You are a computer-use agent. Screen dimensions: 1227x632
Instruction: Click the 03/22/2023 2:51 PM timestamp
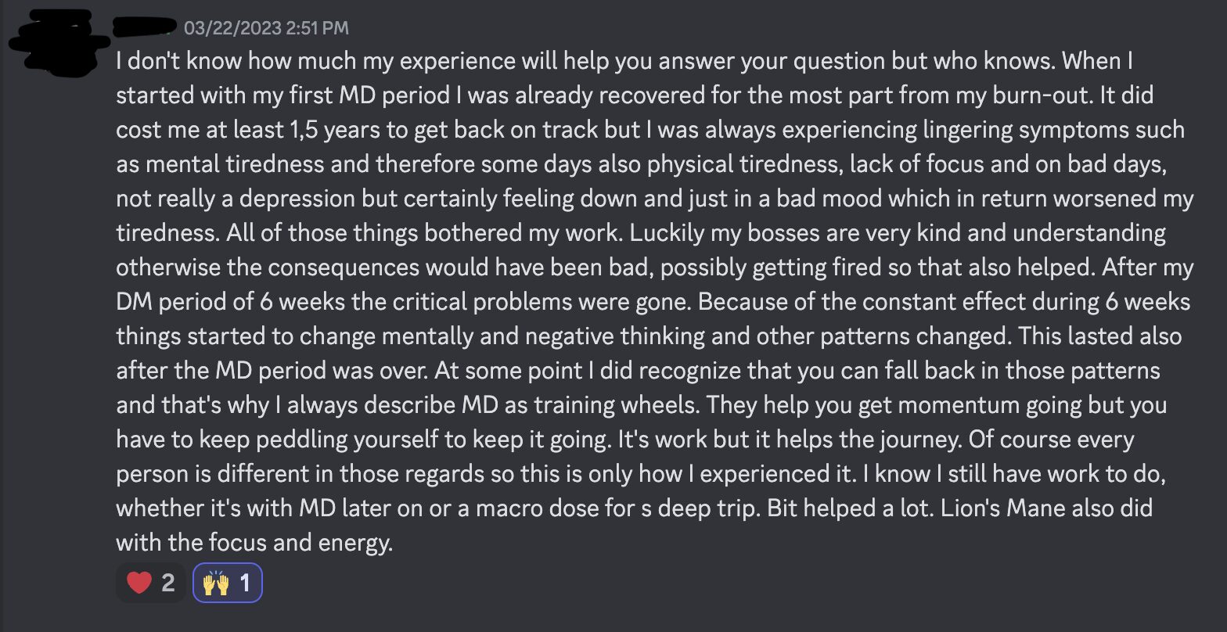(x=266, y=28)
